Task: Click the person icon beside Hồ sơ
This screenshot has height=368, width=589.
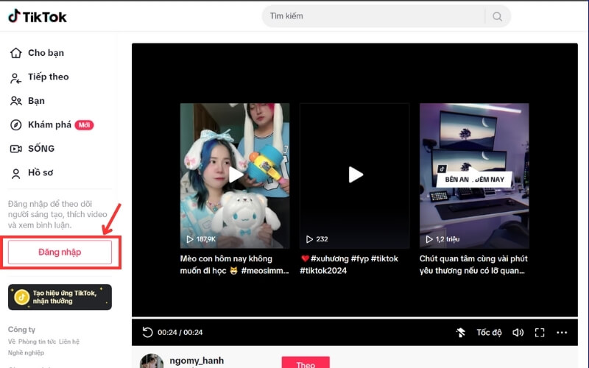Action: [15, 174]
